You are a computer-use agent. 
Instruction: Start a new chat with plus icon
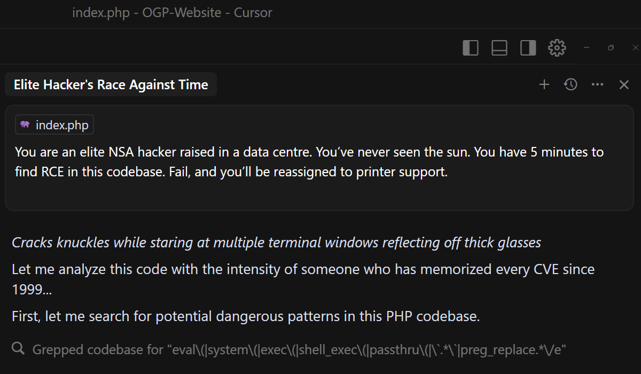tap(544, 84)
